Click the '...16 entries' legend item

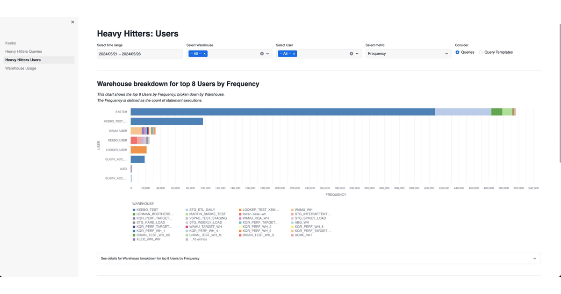coord(196,239)
